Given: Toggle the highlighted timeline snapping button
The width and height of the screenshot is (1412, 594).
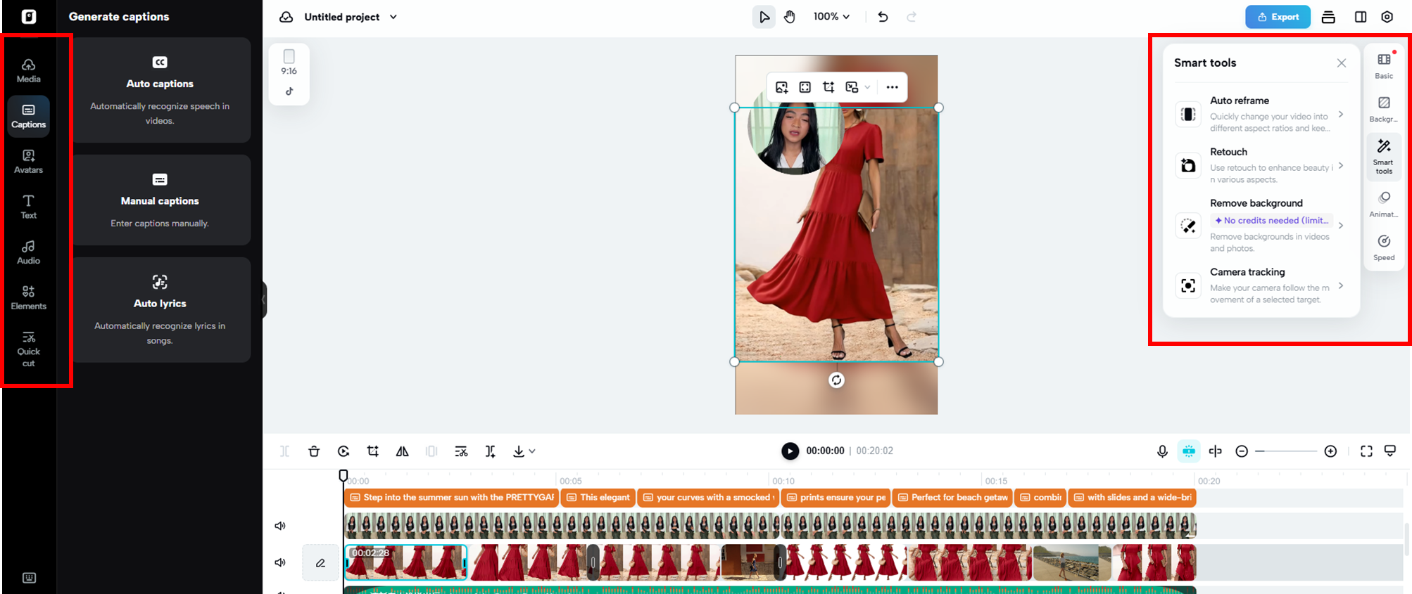Looking at the screenshot, I should click(1188, 451).
